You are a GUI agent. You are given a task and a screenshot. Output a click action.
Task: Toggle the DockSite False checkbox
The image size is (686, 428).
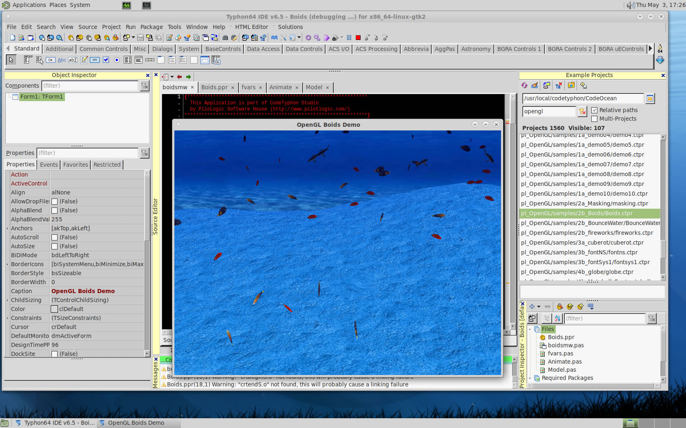click(x=54, y=354)
